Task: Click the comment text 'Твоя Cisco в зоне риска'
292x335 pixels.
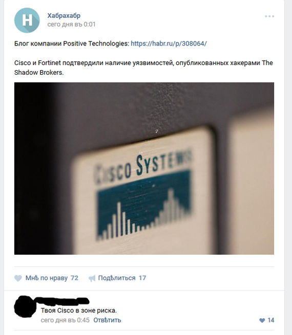Action: pyautogui.click(x=79, y=310)
